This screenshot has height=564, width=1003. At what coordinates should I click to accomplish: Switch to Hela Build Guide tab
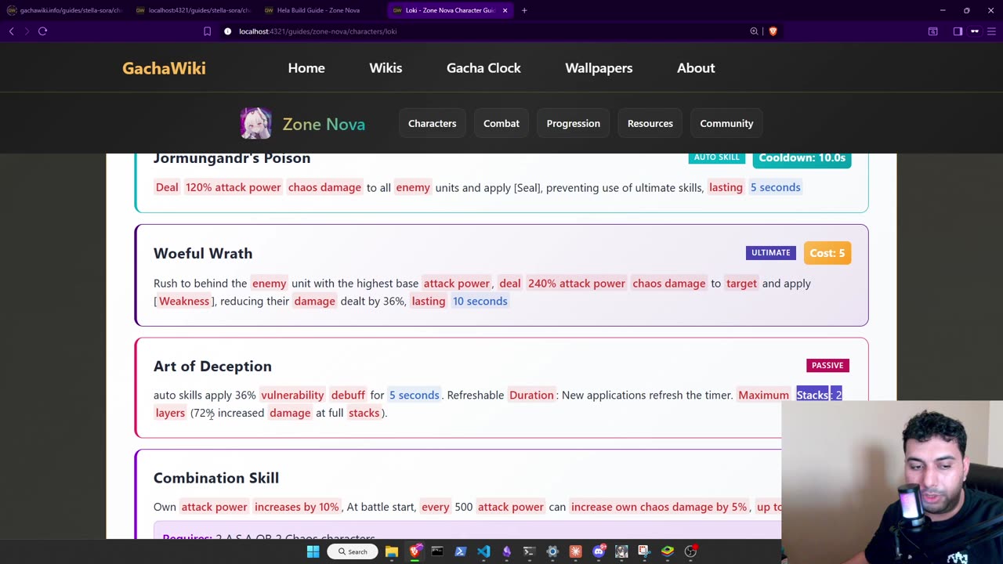coord(320,10)
